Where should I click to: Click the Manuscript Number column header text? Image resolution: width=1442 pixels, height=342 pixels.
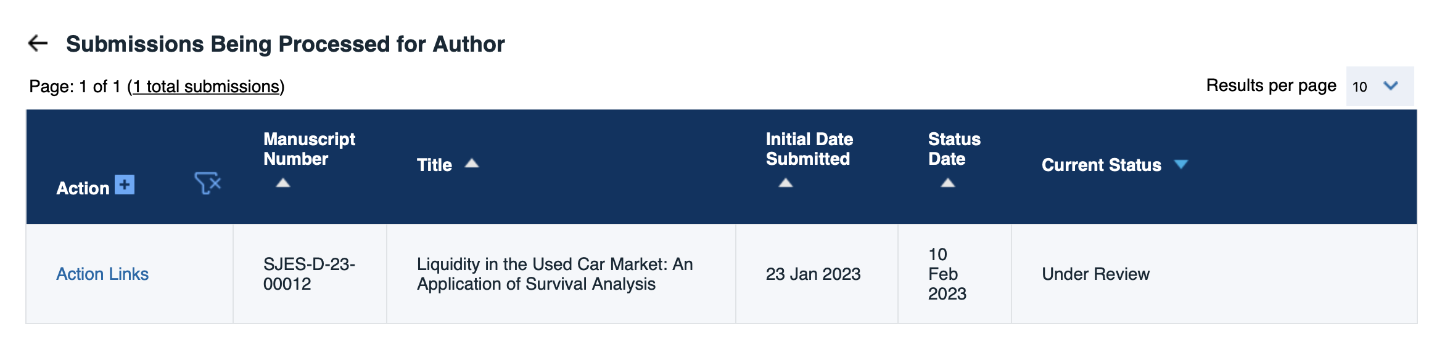coord(309,149)
